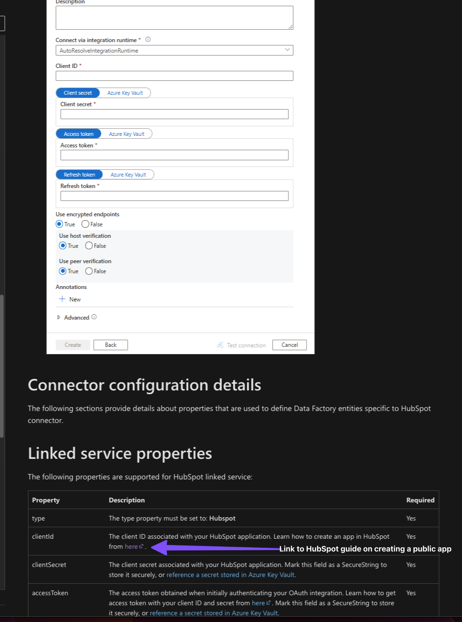Open the 'reference a secret stored in Azure Key Vault' link

click(x=231, y=575)
